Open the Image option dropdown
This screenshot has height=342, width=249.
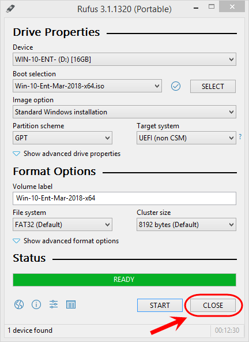point(124,112)
